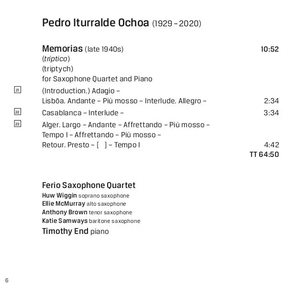Viewport: 287px width, 287px height.
Task: Click the Alger. Largo movement line
Action: click(126, 125)
